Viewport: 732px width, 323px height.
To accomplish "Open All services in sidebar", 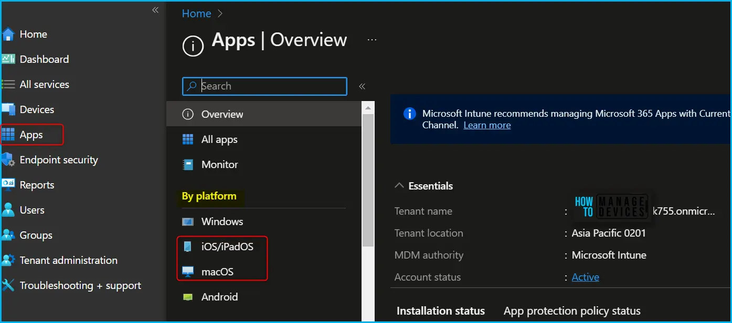I will (x=44, y=84).
